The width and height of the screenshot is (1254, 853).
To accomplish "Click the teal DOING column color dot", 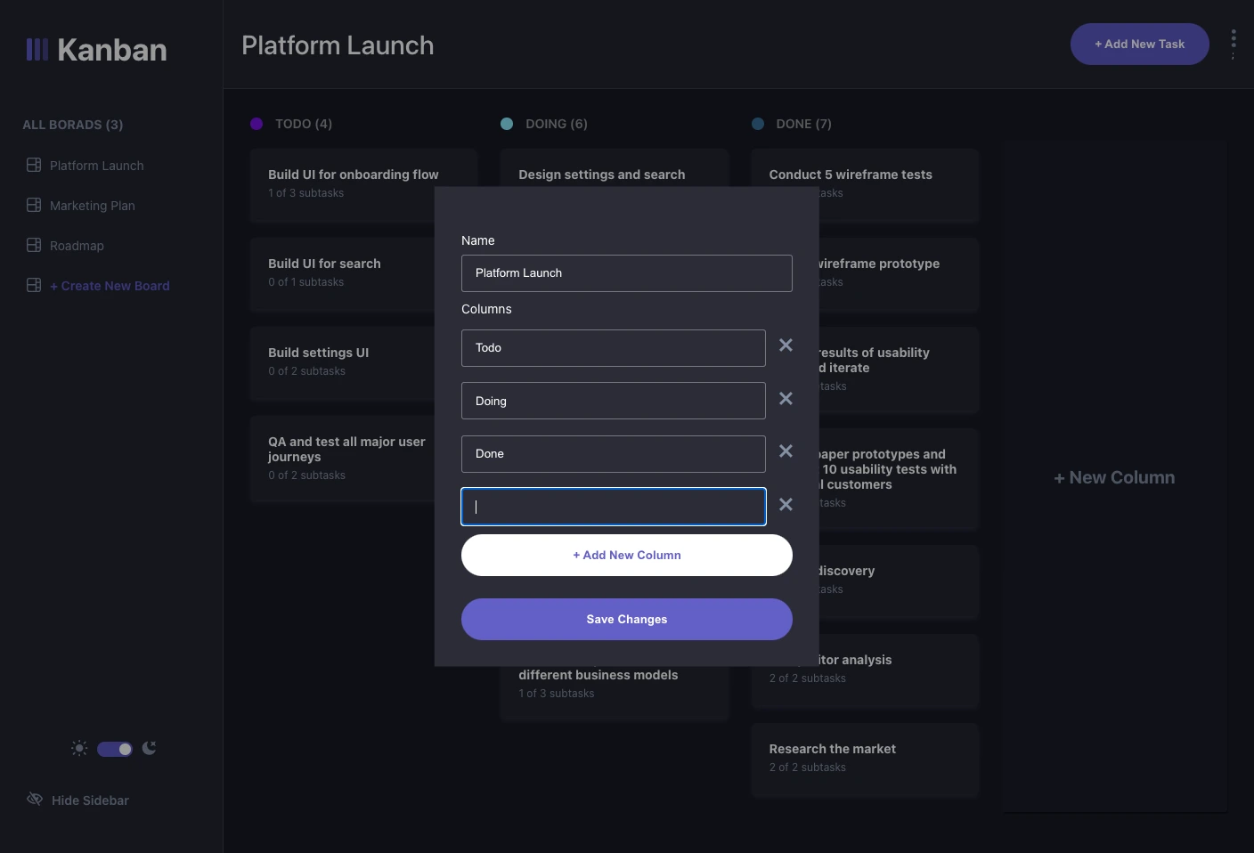I will 507,124.
